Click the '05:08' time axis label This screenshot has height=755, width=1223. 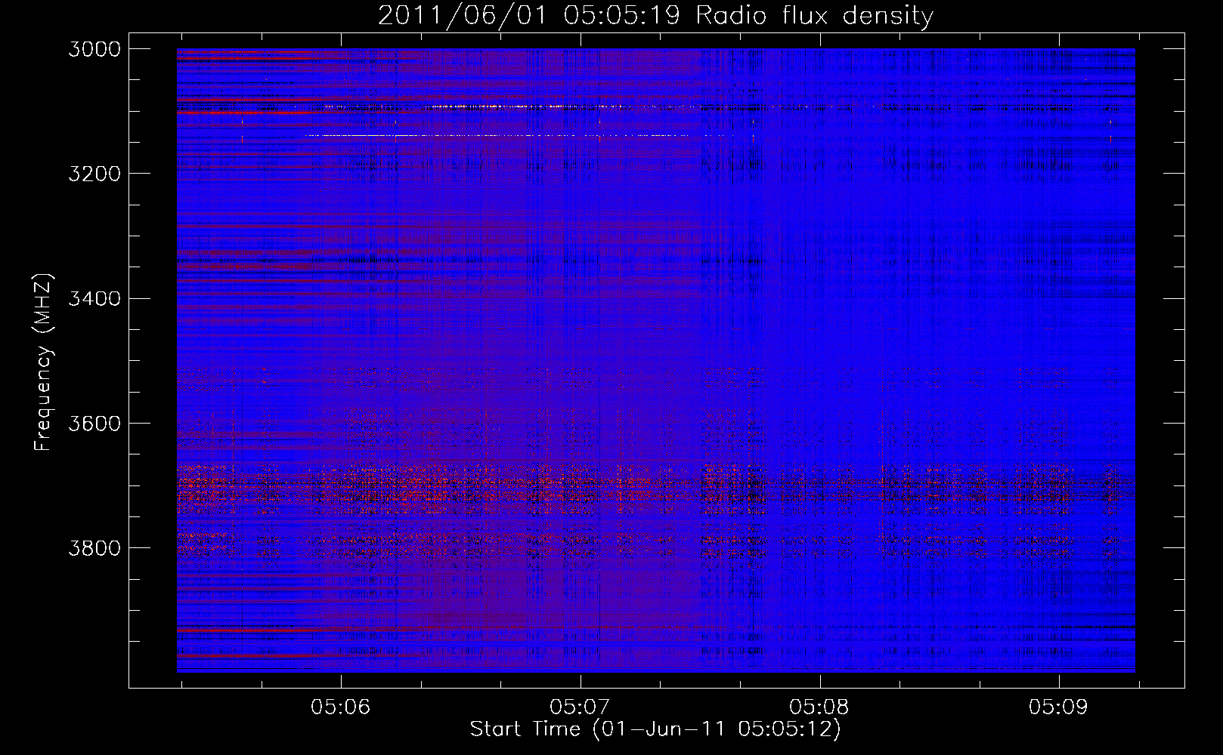[819, 707]
